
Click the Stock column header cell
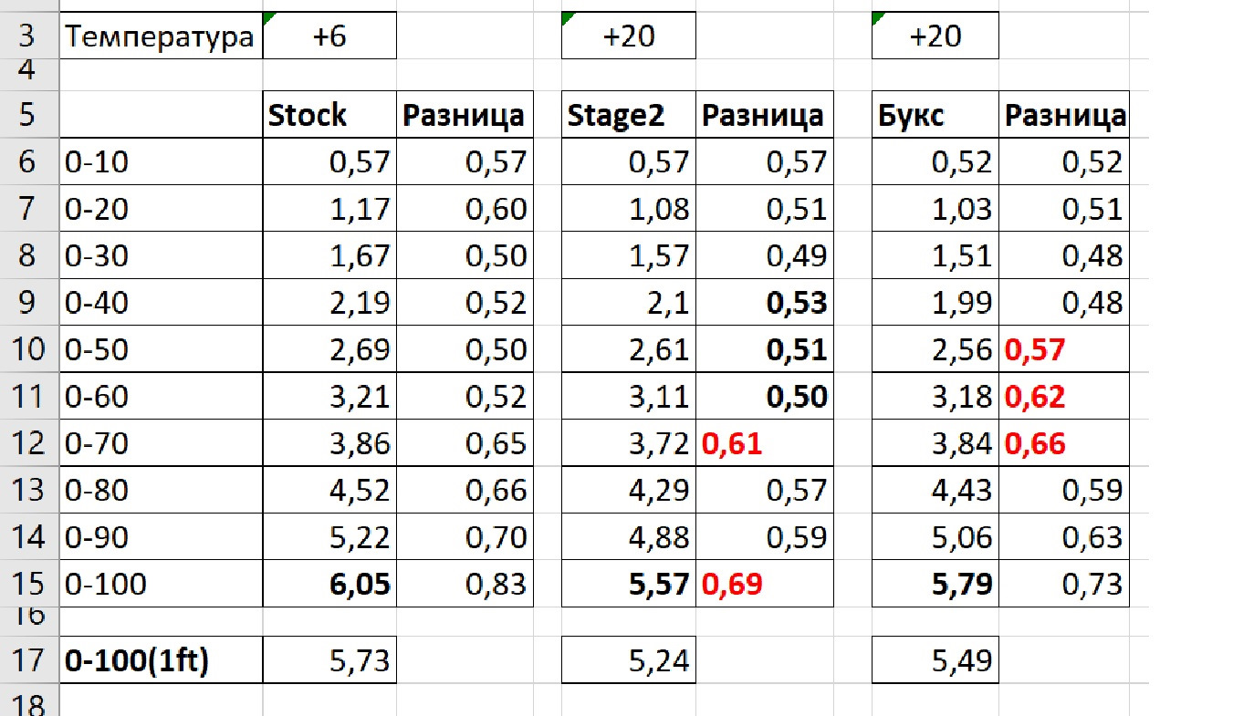(x=329, y=115)
